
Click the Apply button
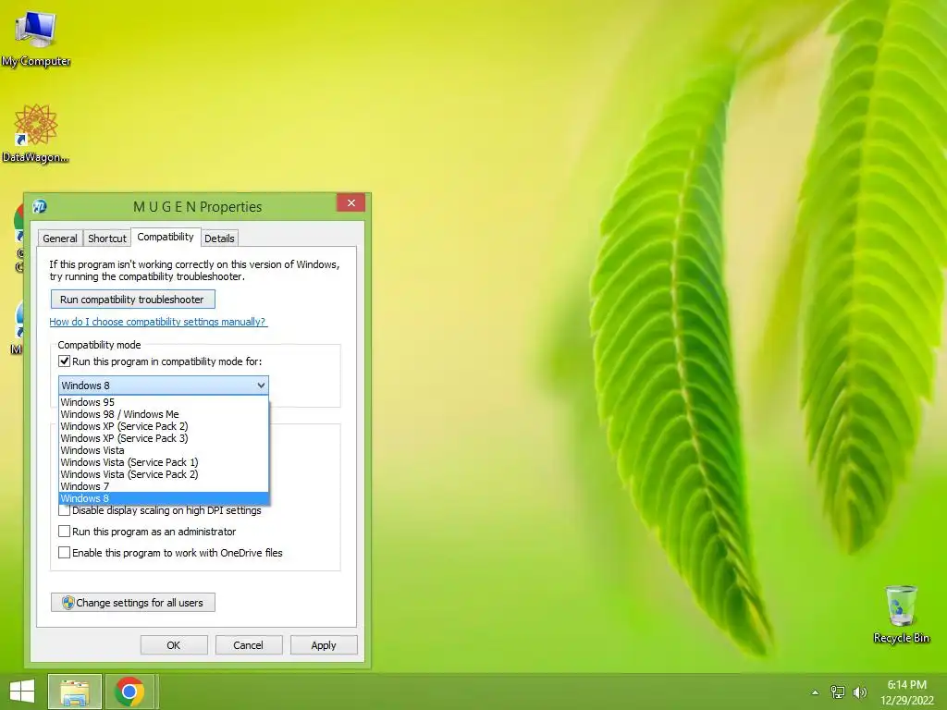324,644
